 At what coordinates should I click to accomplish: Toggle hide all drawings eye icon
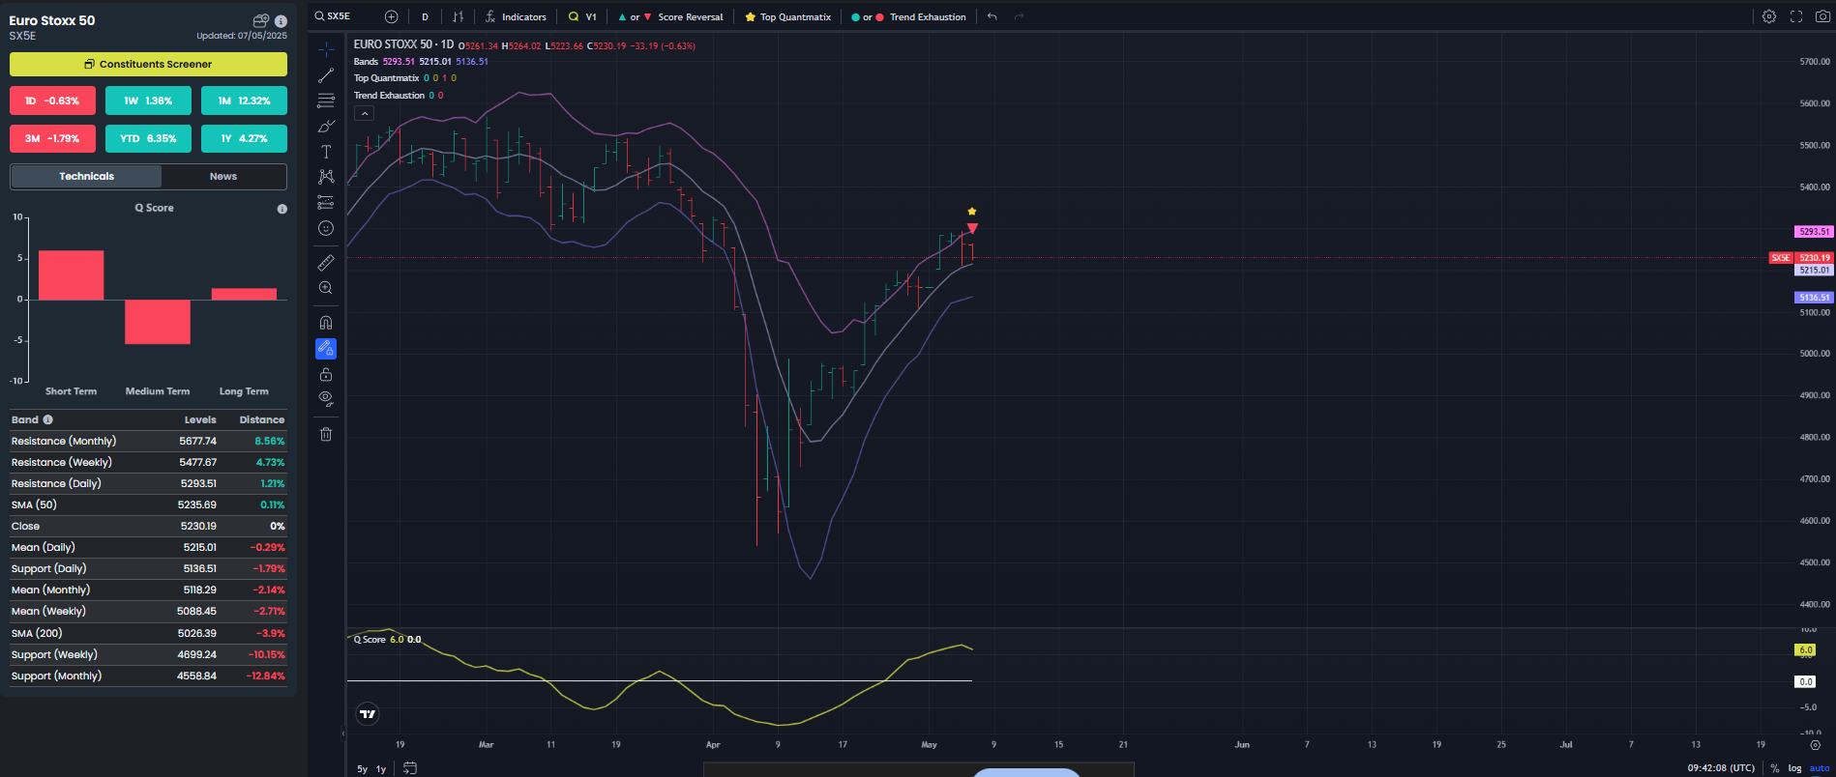(326, 399)
